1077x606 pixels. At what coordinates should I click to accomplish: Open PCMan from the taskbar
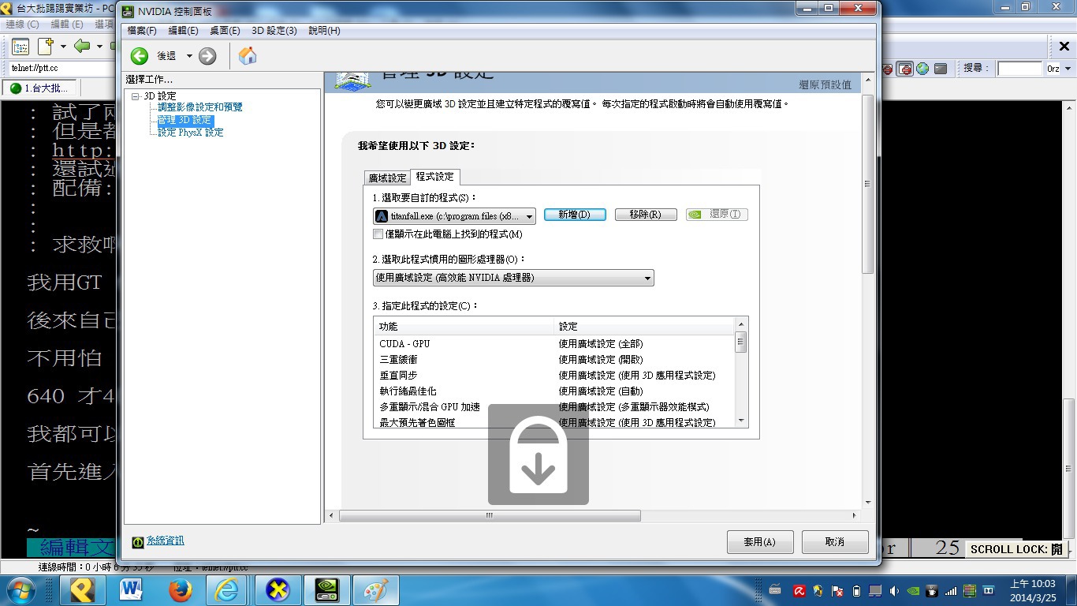[82, 590]
